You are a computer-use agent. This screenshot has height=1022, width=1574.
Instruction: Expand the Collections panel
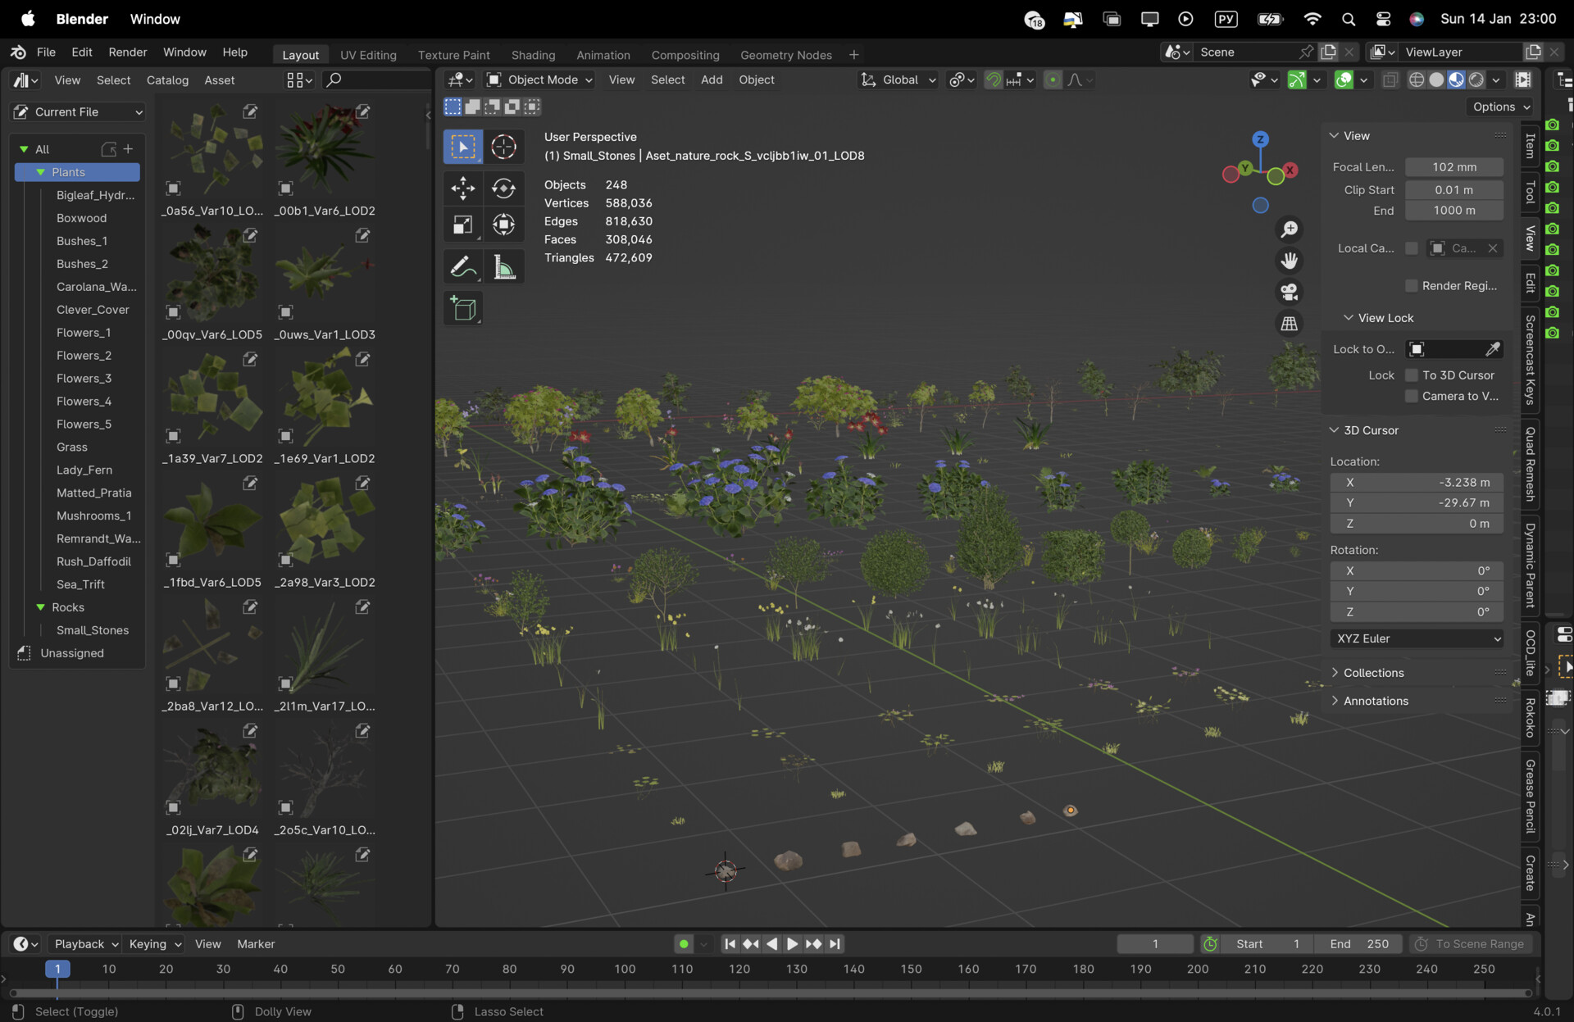click(1373, 673)
